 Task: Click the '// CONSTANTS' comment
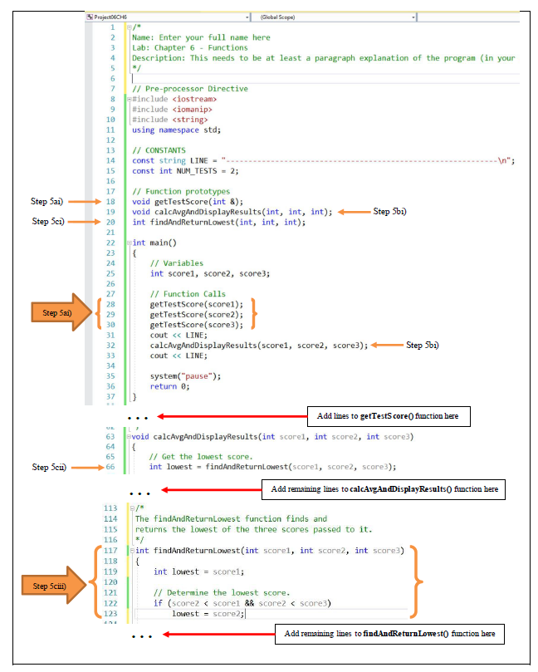pos(159,150)
